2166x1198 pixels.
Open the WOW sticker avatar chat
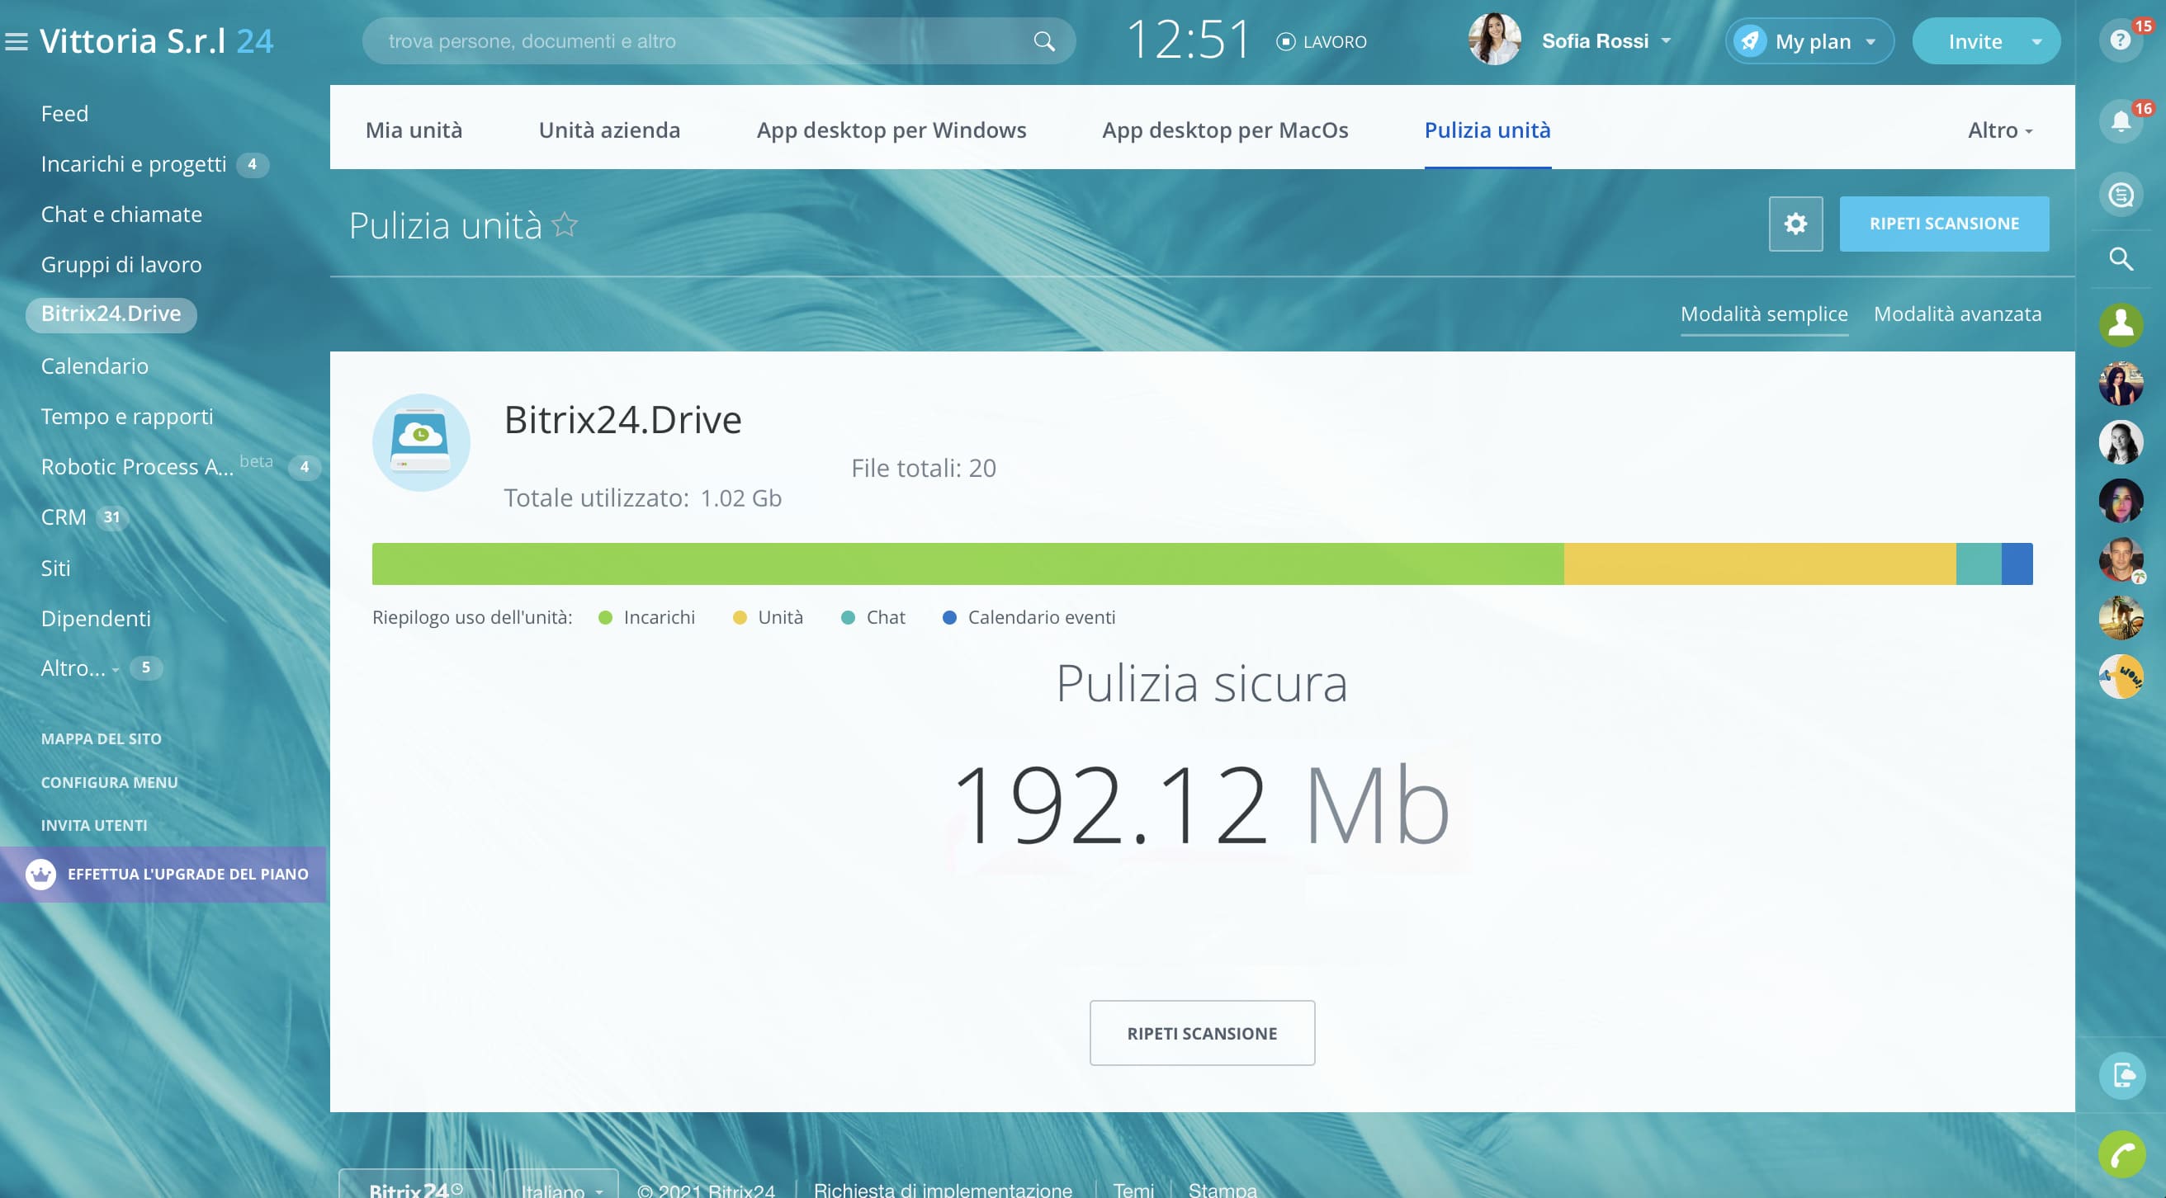point(2121,677)
